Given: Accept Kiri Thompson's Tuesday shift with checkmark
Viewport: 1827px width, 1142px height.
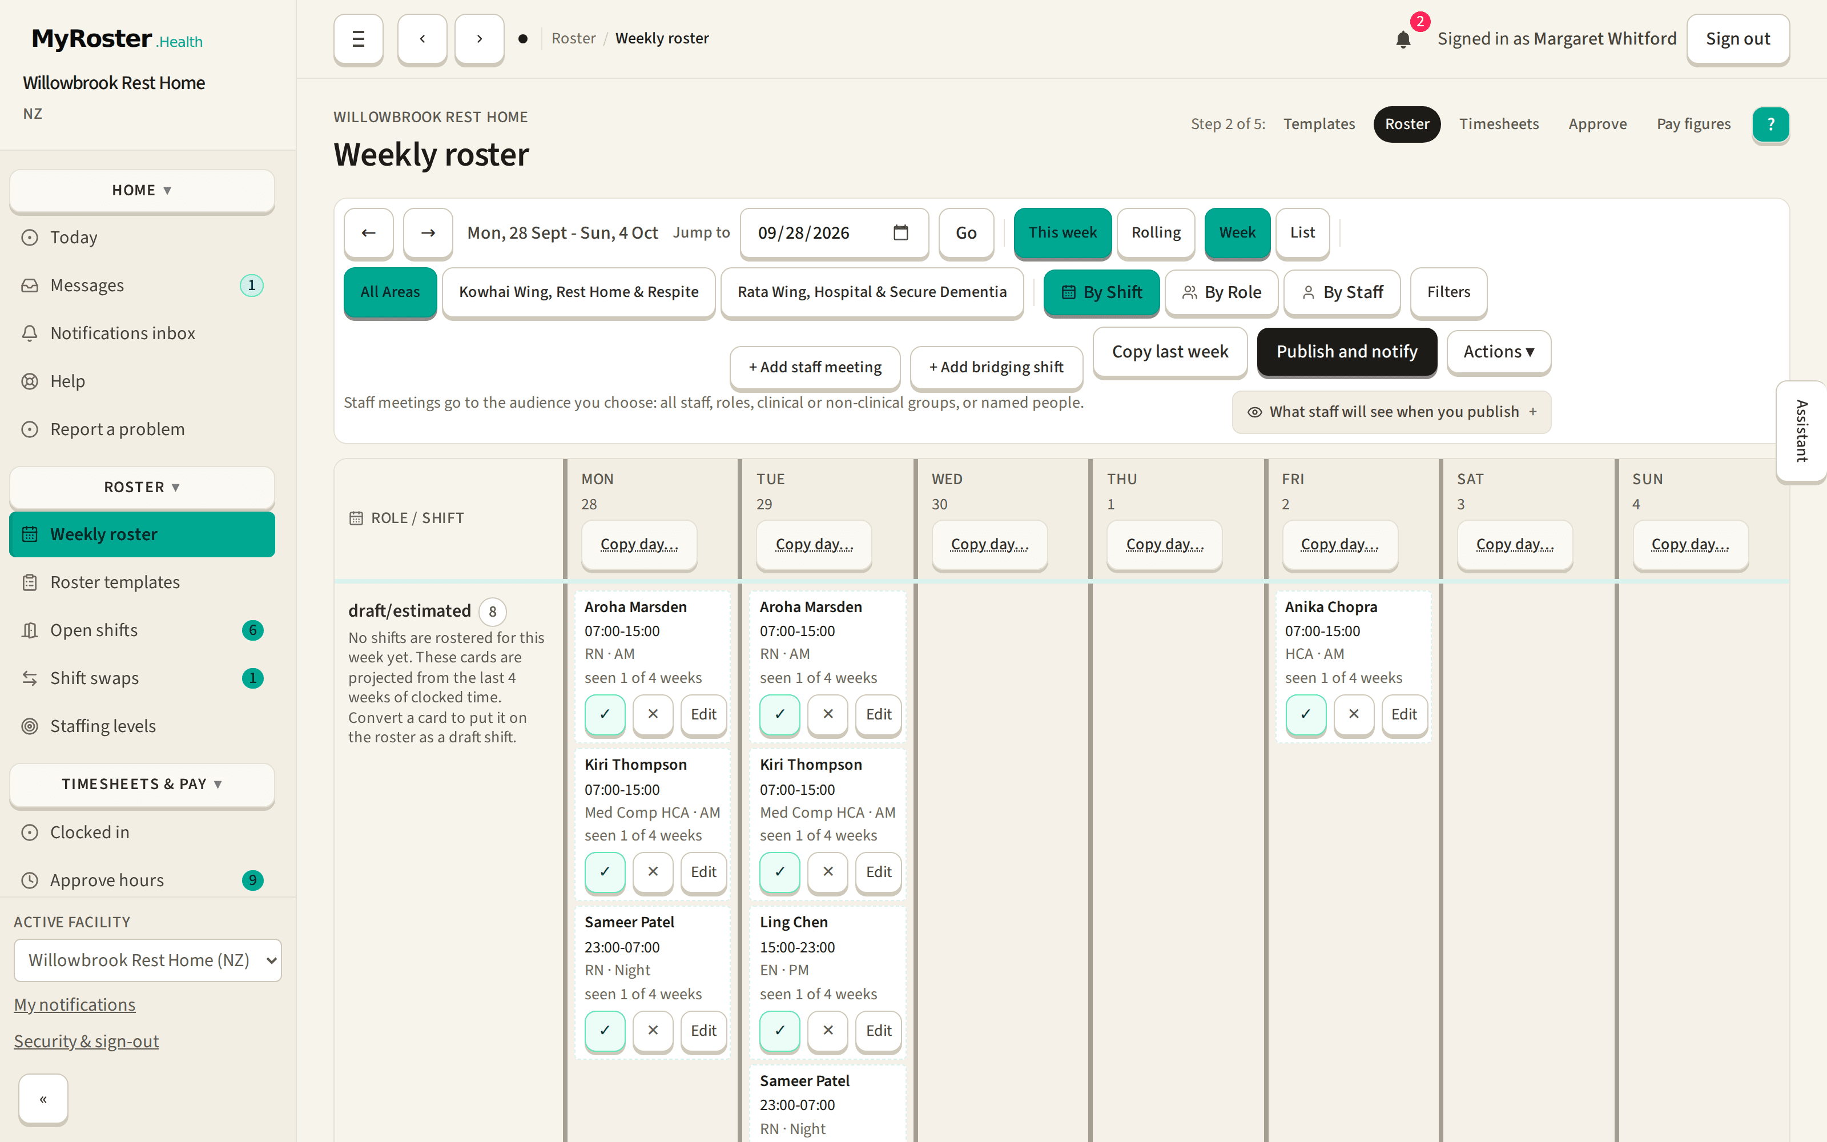Looking at the screenshot, I should pyautogui.click(x=780, y=871).
